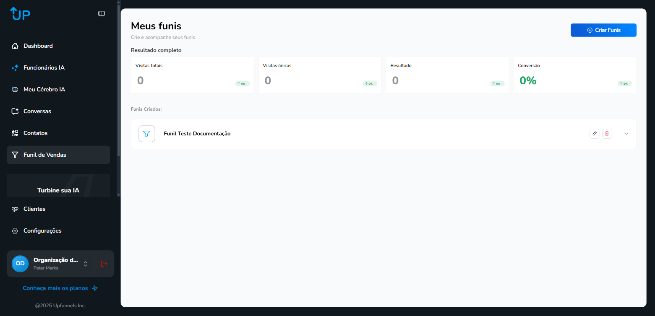Click the Funcionários IA sparkle icon
This screenshot has height=316, width=655.
pos(15,68)
